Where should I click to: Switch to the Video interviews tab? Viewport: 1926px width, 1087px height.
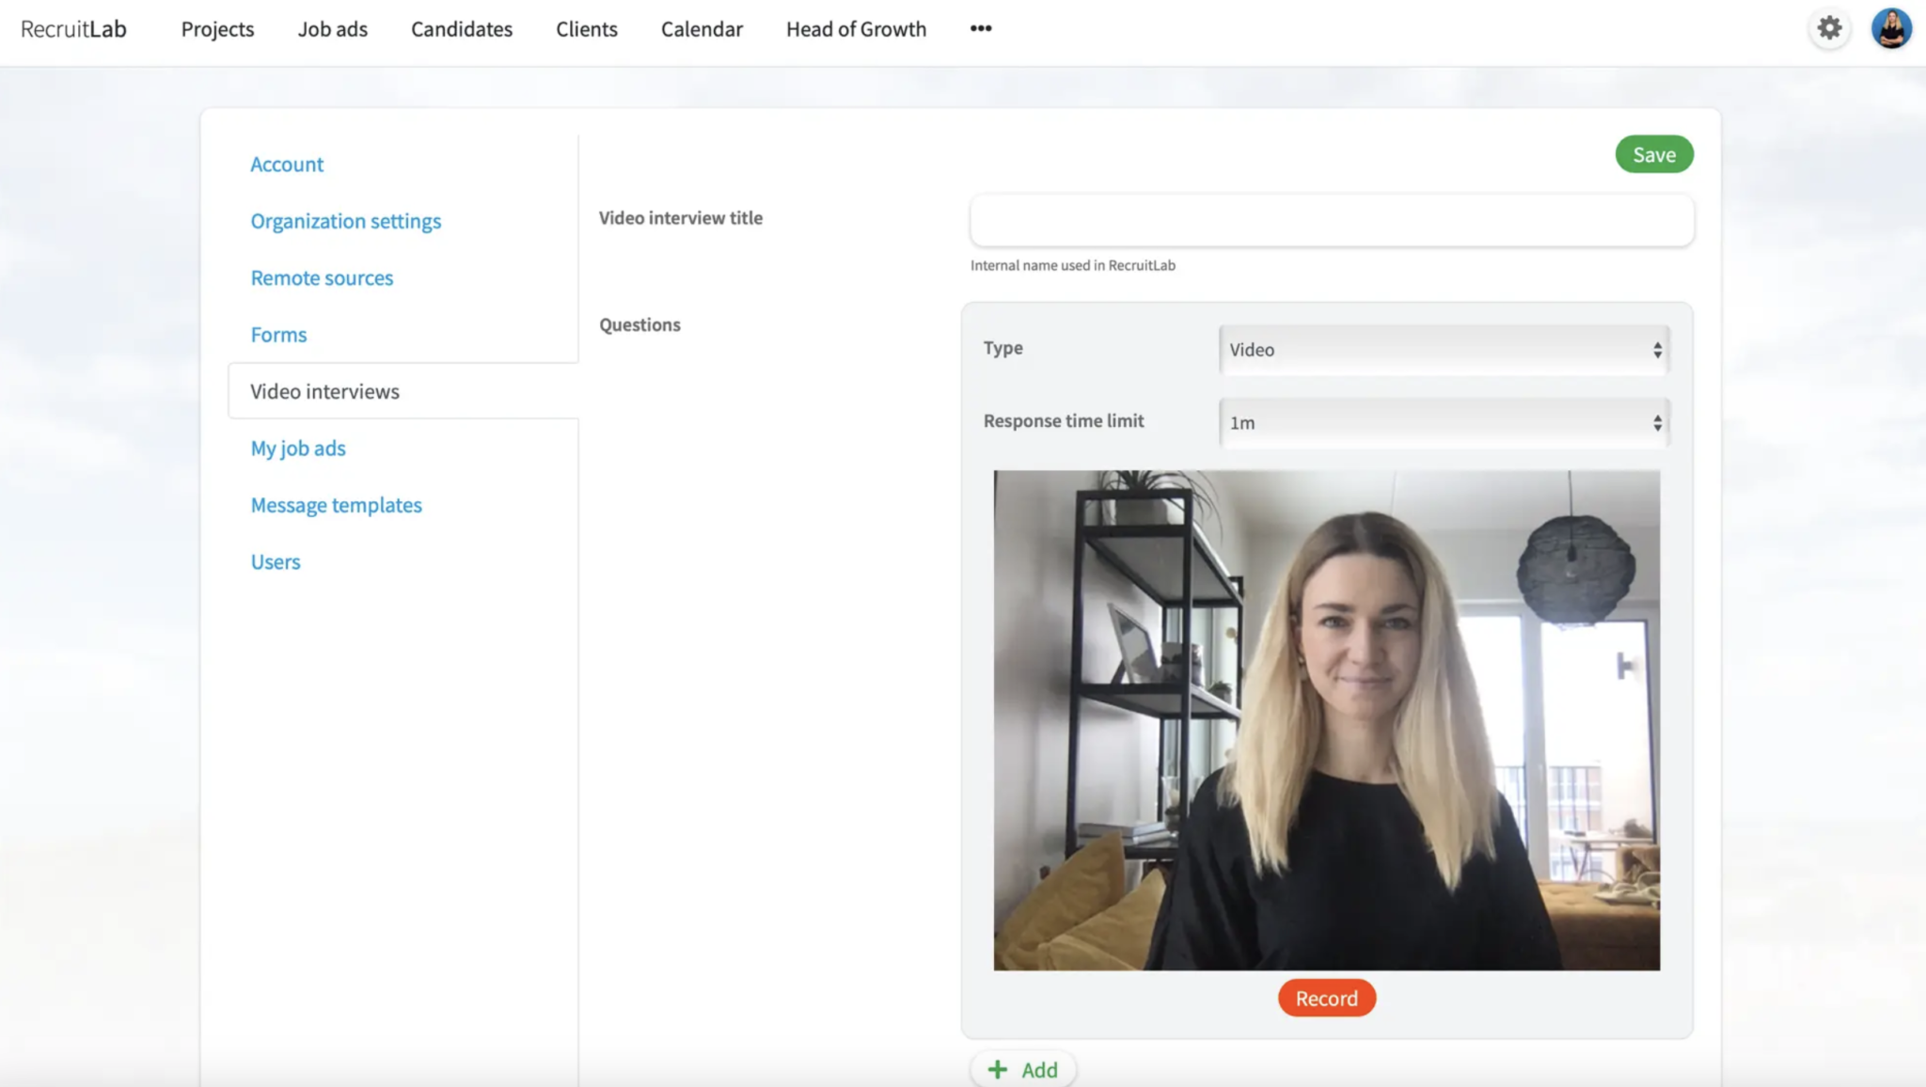[x=324, y=391]
